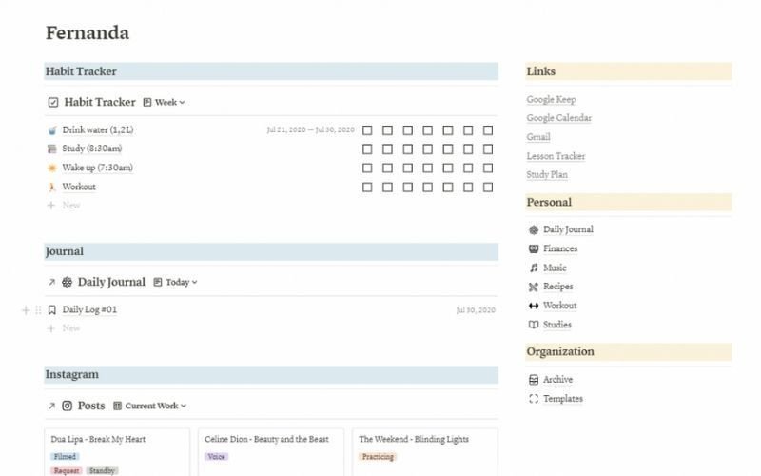Open the Gmail link
This screenshot has width=761, height=476.
(x=538, y=137)
